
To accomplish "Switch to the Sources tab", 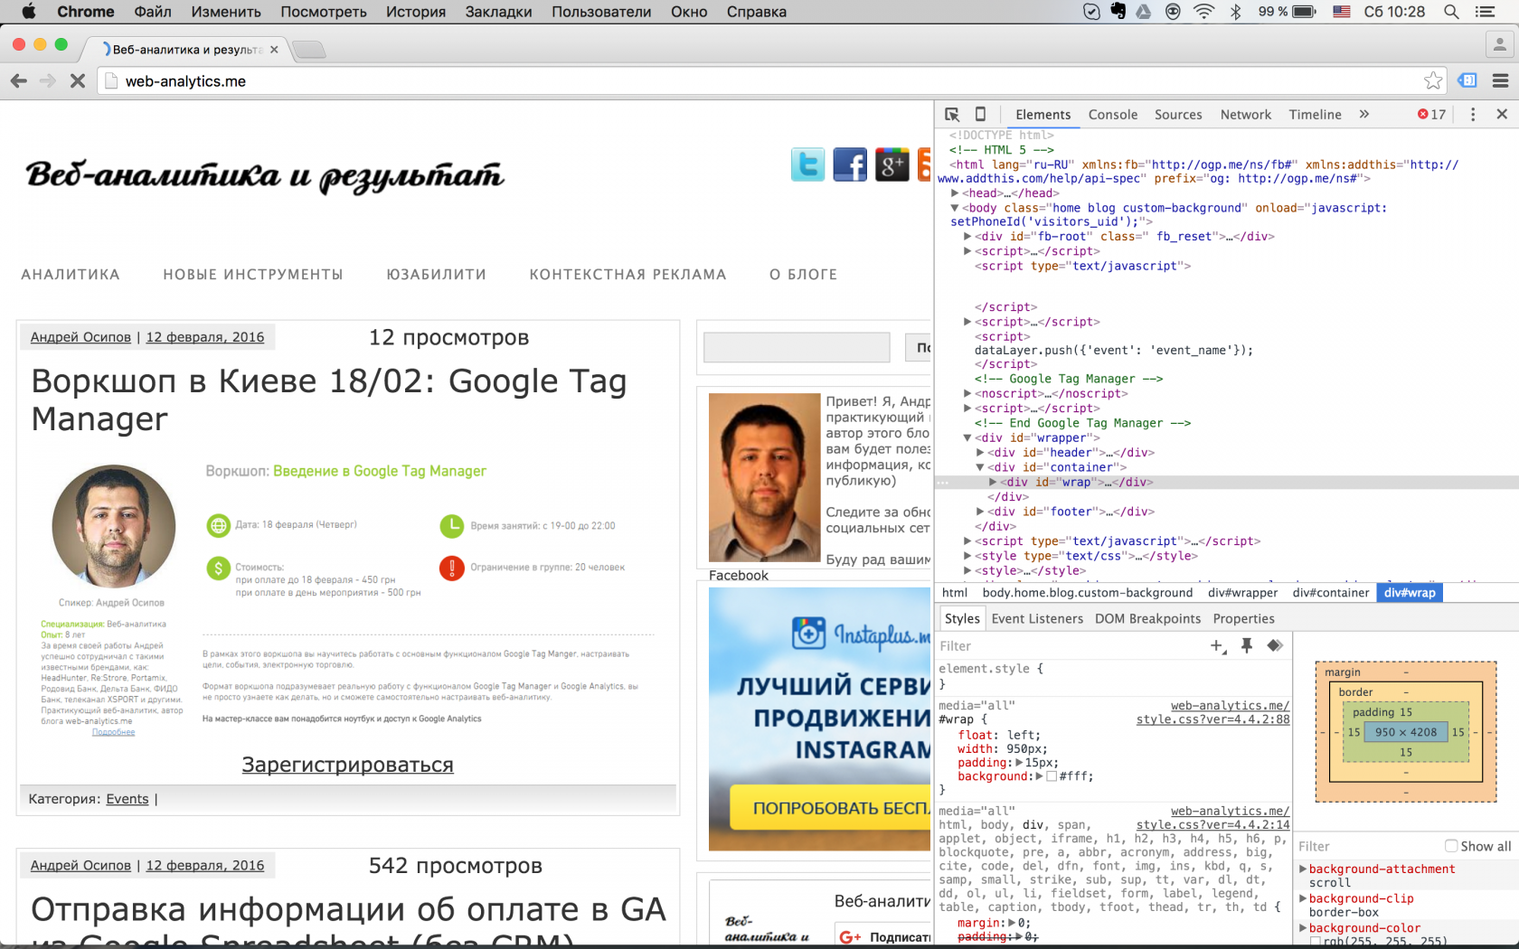I will coord(1178,115).
